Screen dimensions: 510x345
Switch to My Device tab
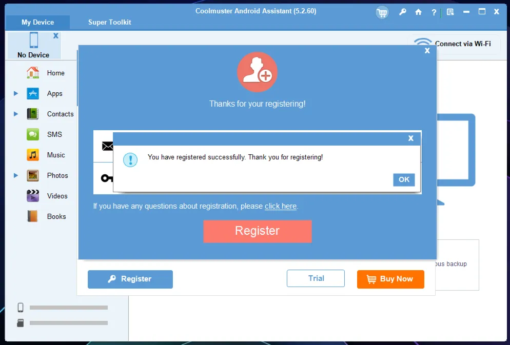(38, 23)
